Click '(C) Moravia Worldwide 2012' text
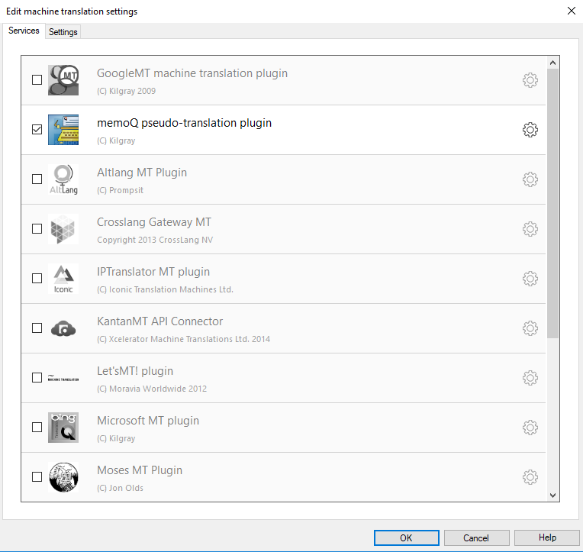 tap(152, 389)
